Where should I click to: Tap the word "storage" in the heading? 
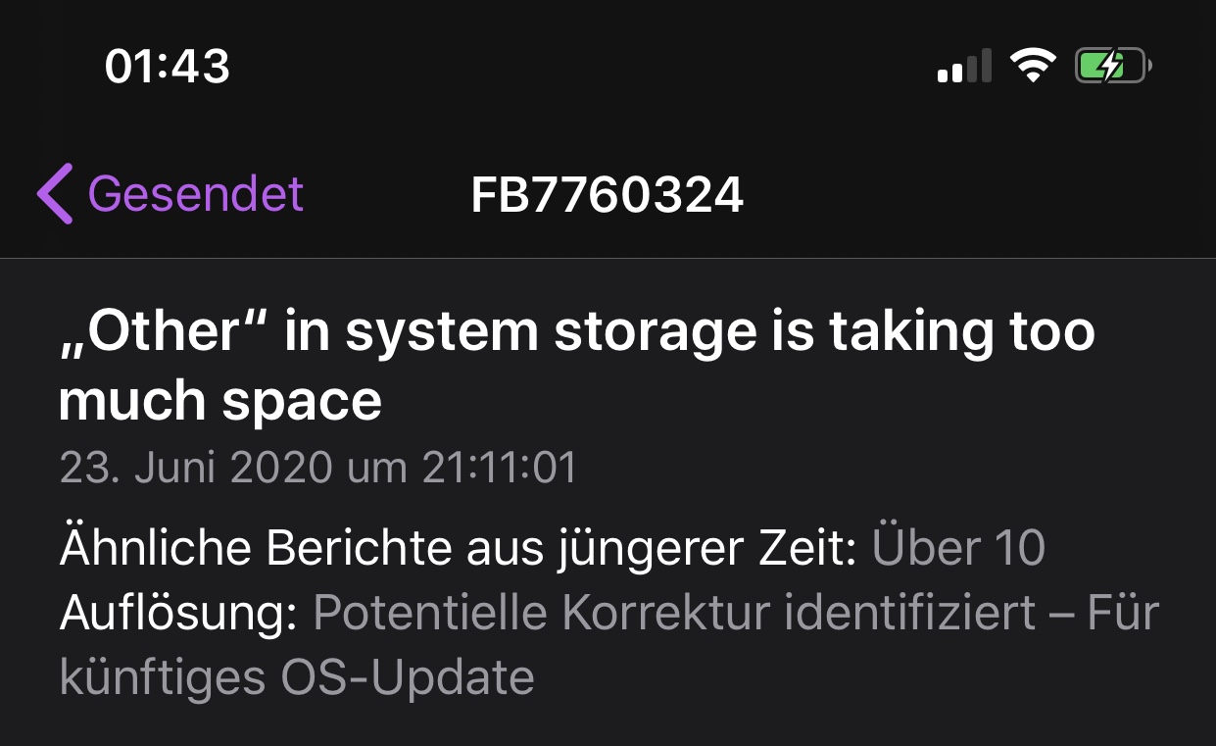coord(656,333)
